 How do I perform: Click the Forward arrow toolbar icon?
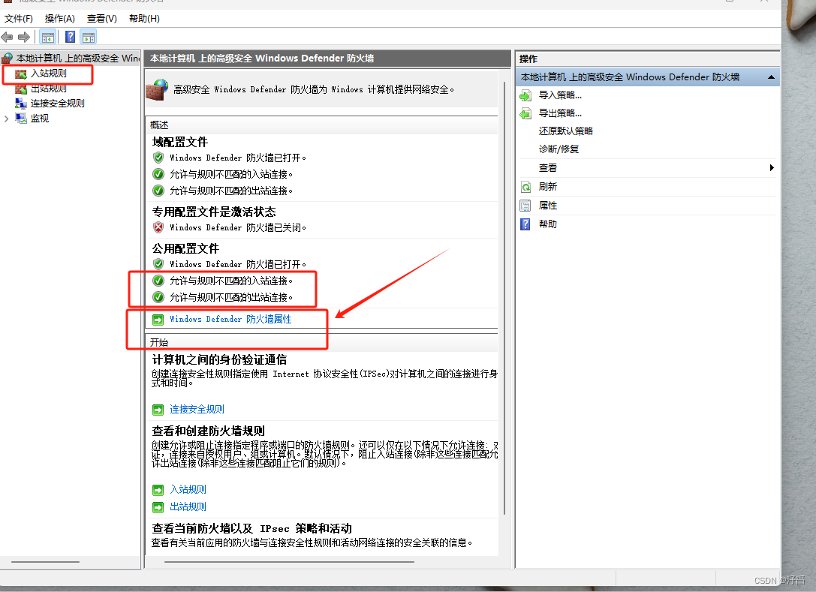(24, 37)
